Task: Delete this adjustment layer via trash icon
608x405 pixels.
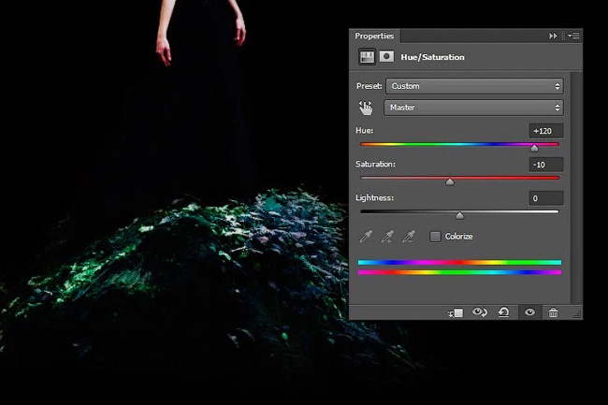Action: tap(554, 312)
